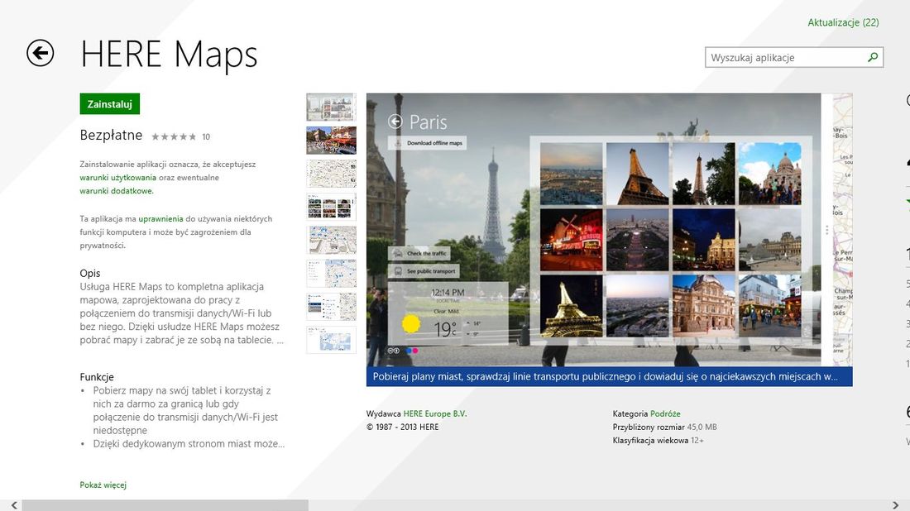The width and height of the screenshot is (910, 511).
Task: Click the large Paris preview screenshot
Action: click(x=610, y=230)
